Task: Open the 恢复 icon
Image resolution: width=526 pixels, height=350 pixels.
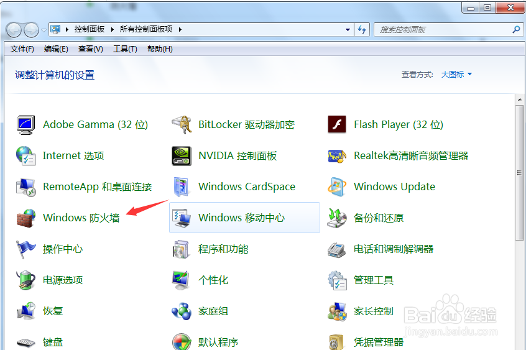Action: 26,311
